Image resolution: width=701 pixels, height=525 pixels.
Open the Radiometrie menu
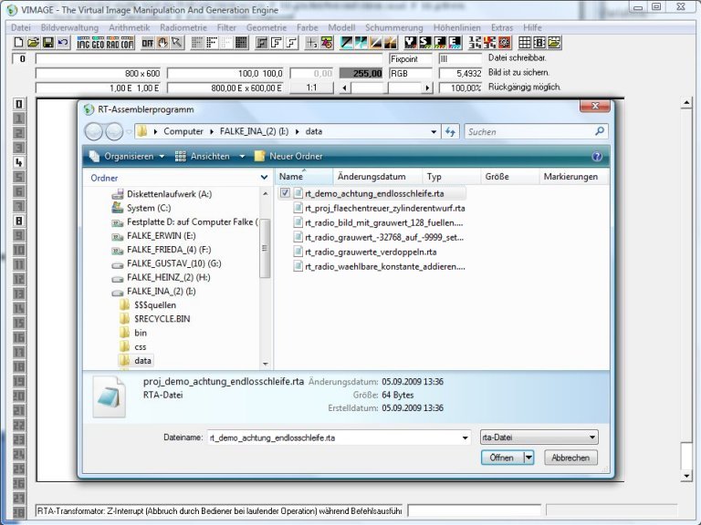(183, 28)
